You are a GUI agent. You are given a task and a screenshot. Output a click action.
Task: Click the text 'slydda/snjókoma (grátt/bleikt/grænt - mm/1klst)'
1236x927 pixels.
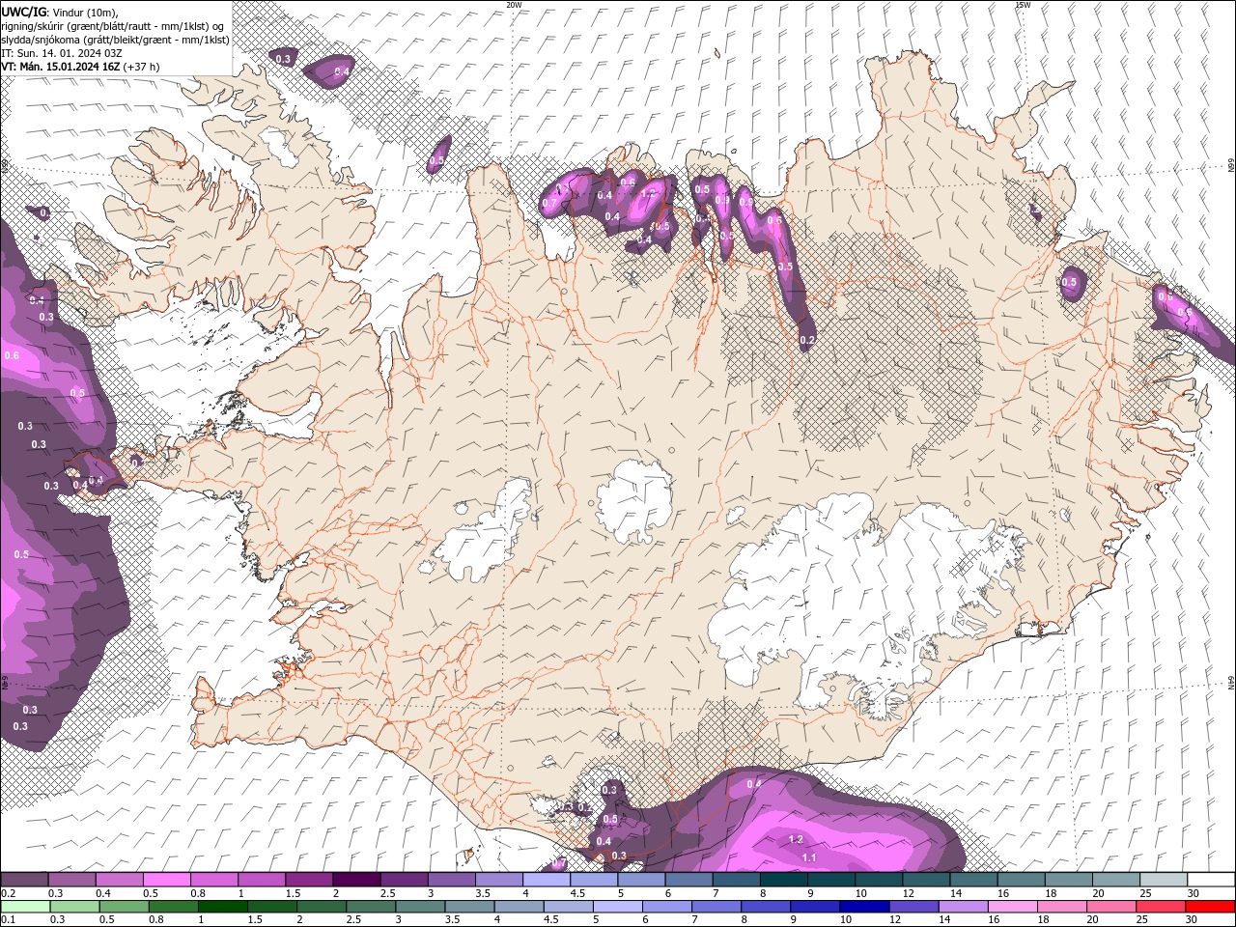click(x=115, y=40)
